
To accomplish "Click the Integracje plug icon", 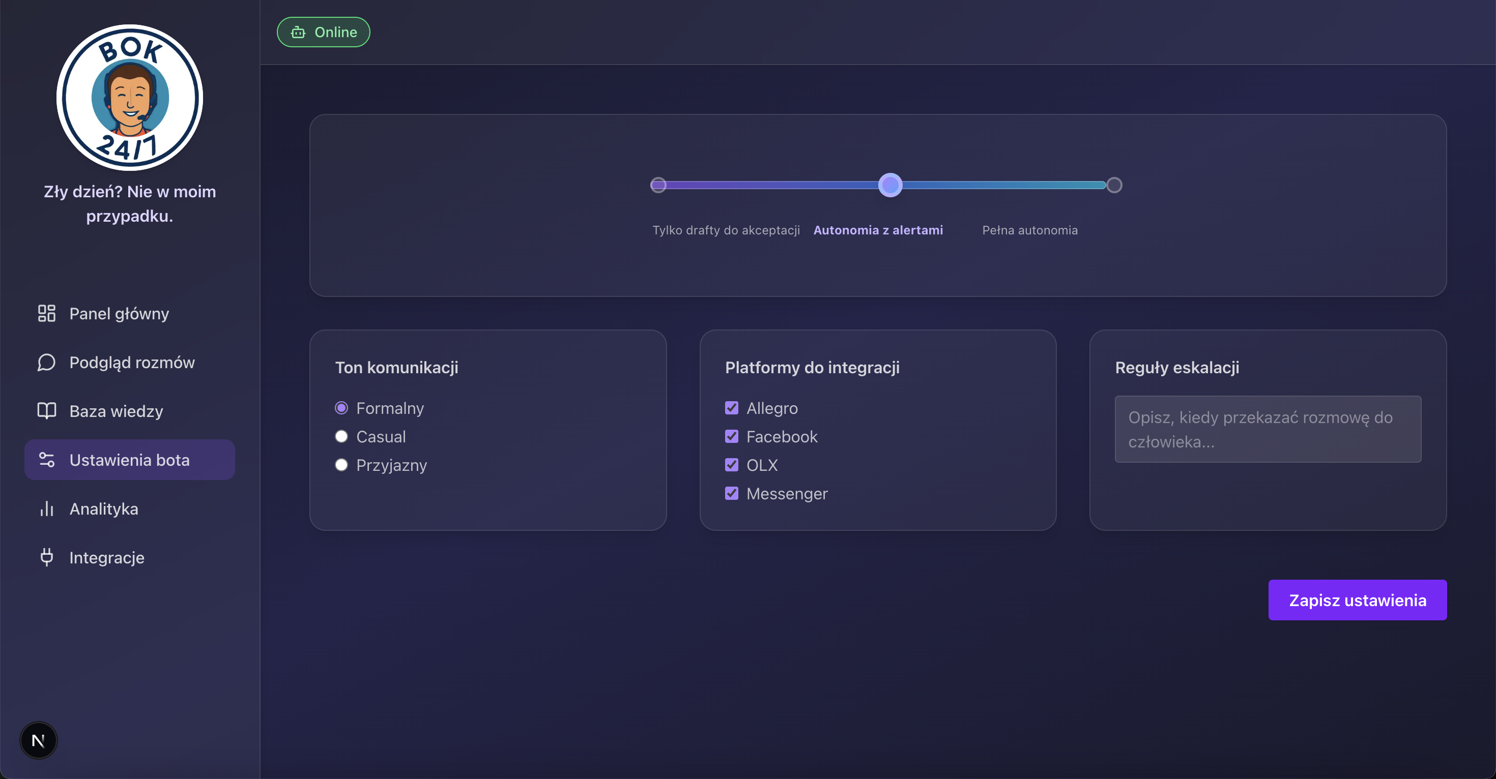I will click(46, 557).
